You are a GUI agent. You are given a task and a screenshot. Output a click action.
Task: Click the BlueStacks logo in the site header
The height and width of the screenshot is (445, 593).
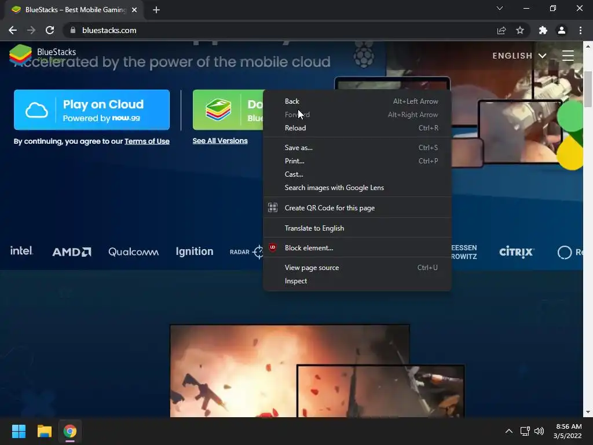pos(42,54)
